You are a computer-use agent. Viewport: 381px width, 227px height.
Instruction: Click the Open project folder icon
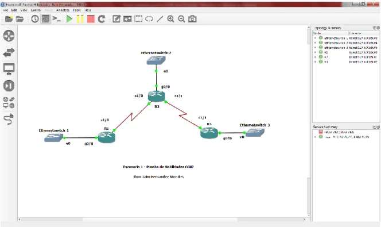tap(20, 19)
